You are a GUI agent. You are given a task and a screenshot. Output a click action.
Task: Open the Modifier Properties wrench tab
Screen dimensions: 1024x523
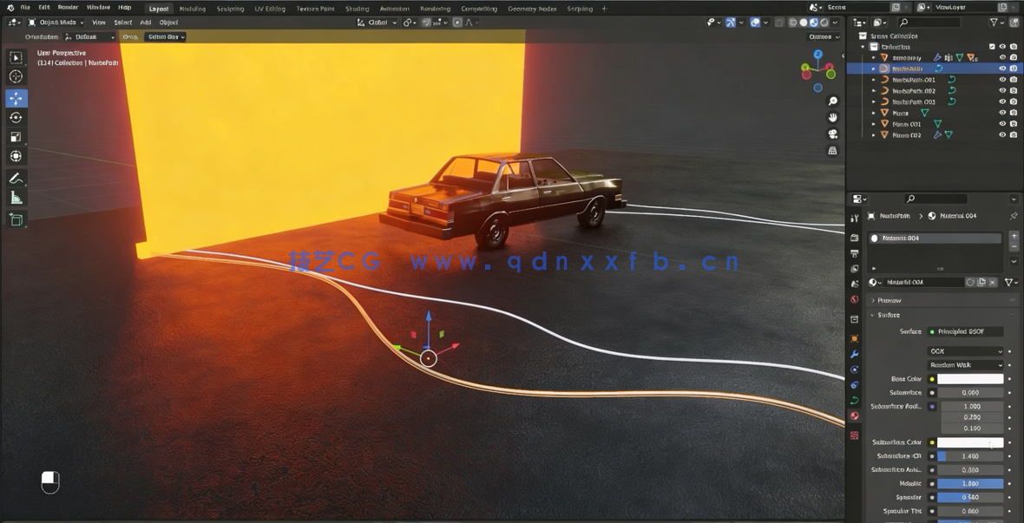coord(856,354)
